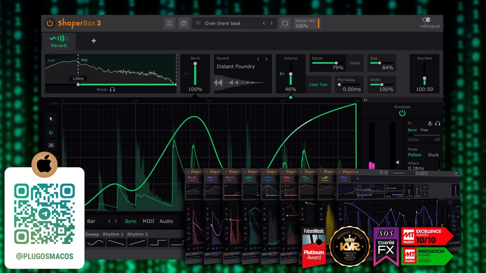Click the reverb waveform thumbnail
Screen dimensions: 486x273
point(241,83)
